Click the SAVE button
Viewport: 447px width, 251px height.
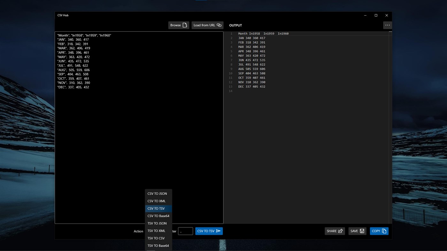click(x=358, y=231)
